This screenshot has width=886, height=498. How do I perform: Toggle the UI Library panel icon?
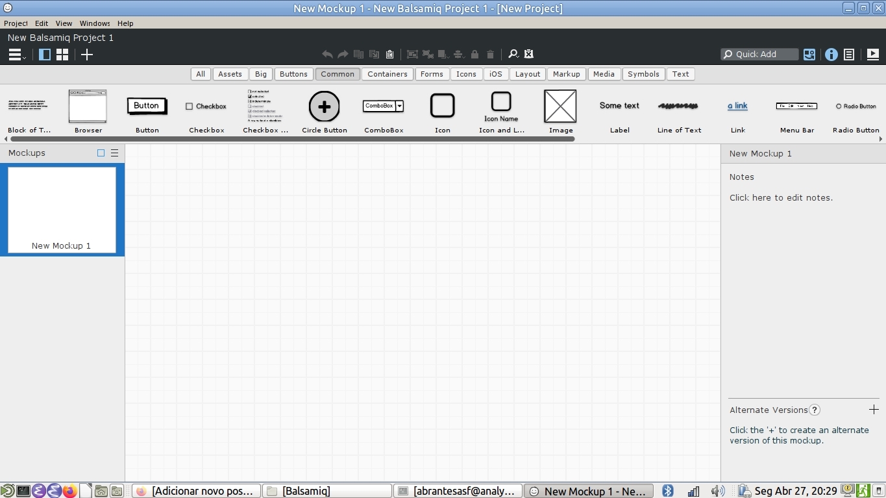click(44, 55)
